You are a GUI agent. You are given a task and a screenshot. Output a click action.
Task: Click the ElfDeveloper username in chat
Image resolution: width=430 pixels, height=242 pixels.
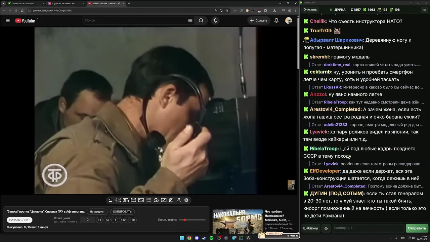325,171
